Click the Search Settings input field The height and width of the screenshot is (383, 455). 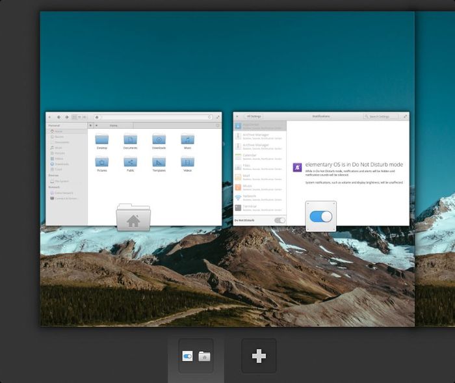coord(382,116)
